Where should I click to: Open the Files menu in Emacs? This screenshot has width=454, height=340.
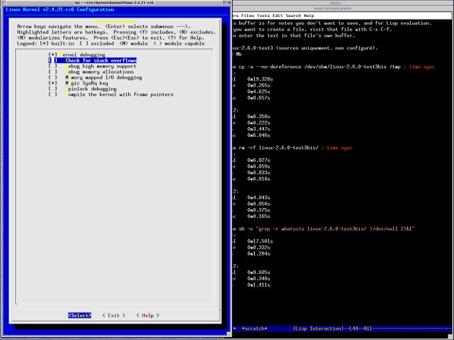click(x=247, y=16)
